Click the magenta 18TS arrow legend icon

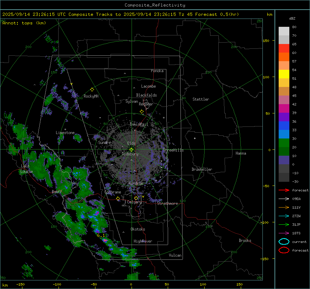coord(284,233)
